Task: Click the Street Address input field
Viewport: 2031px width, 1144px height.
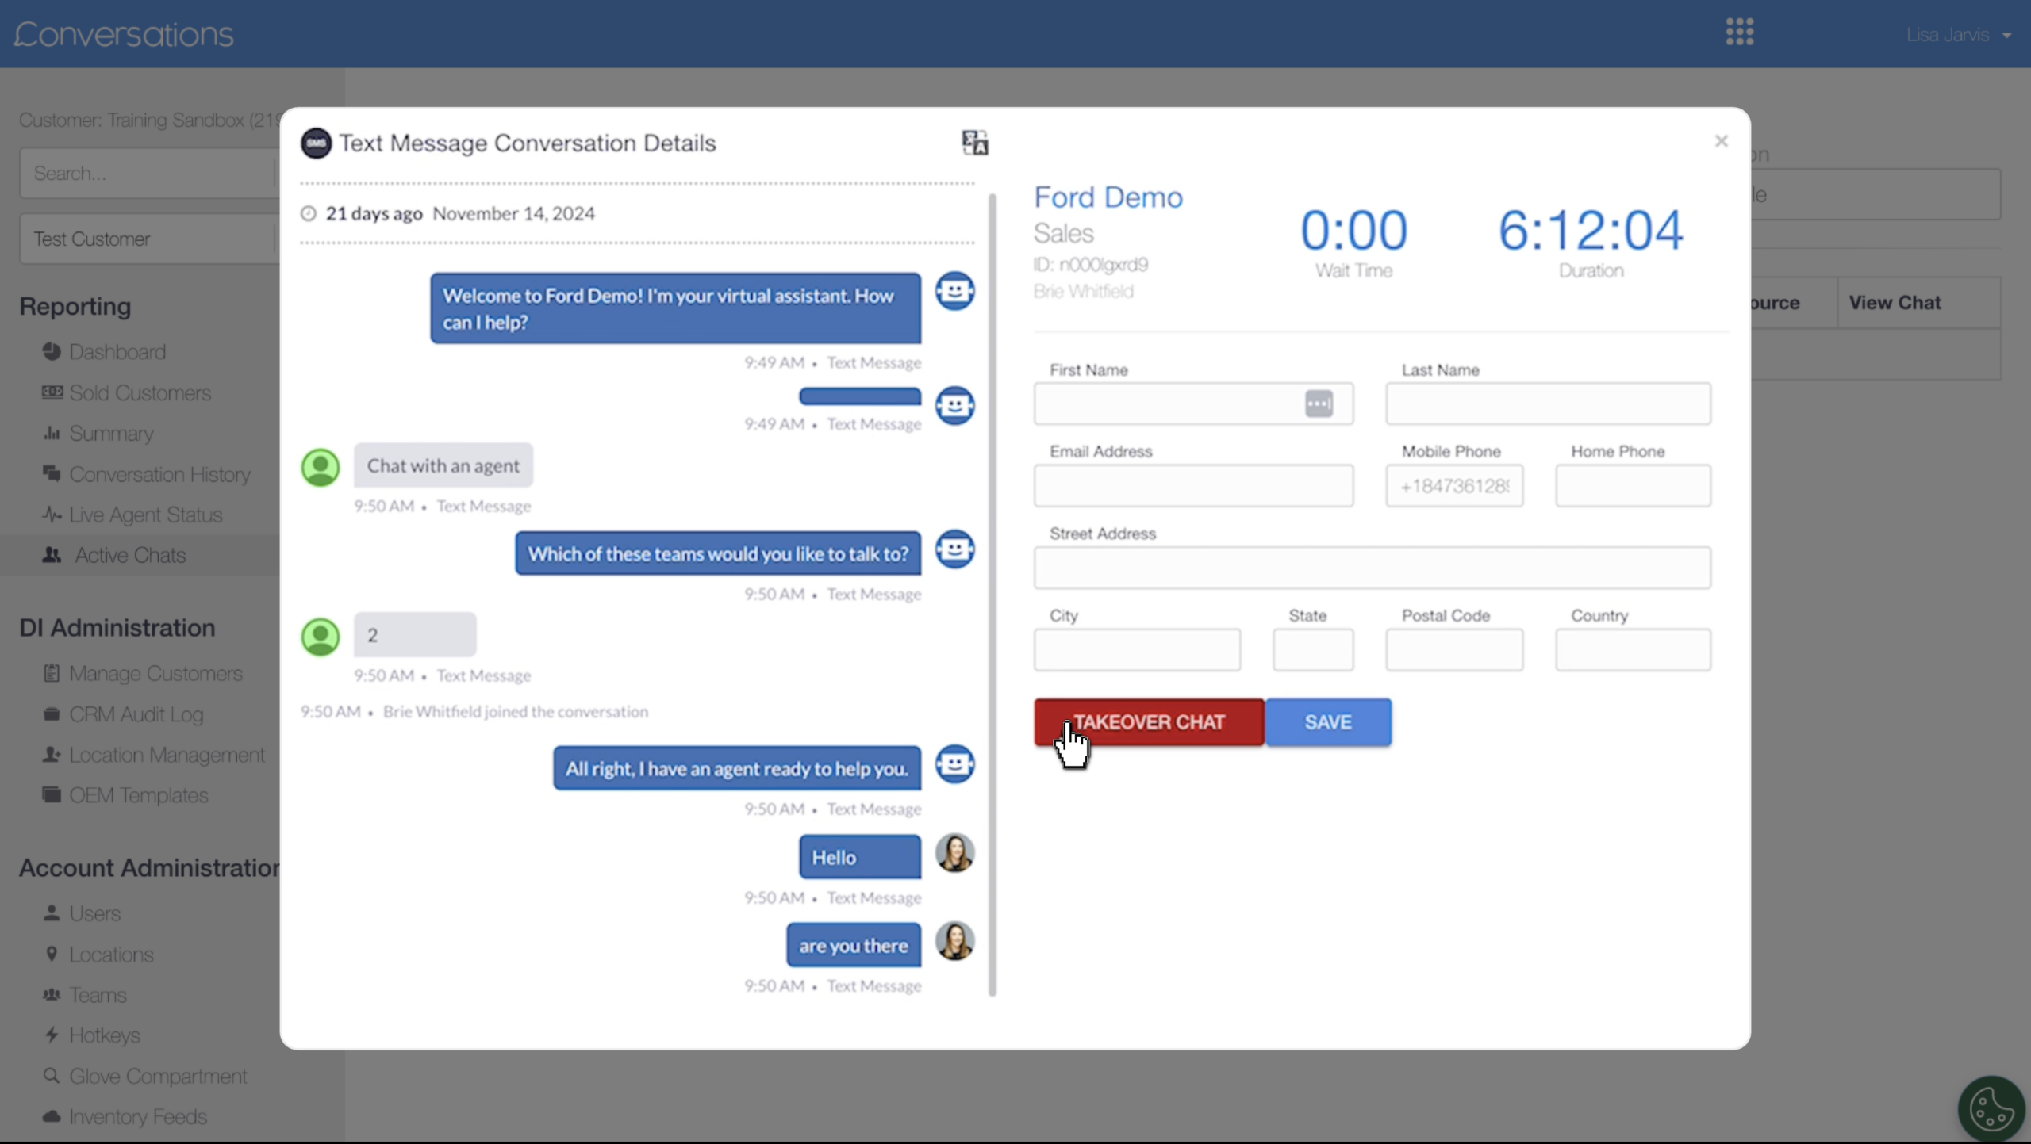Action: (1372, 568)
